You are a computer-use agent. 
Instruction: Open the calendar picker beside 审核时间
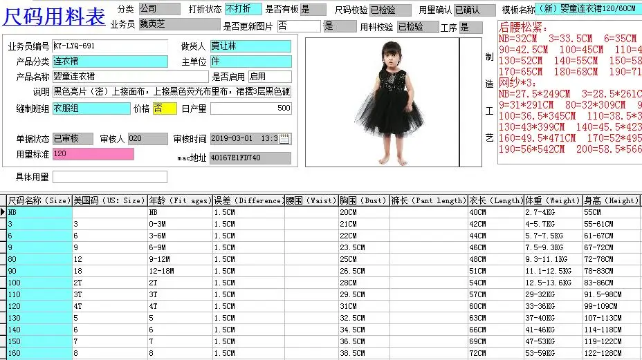284,139
